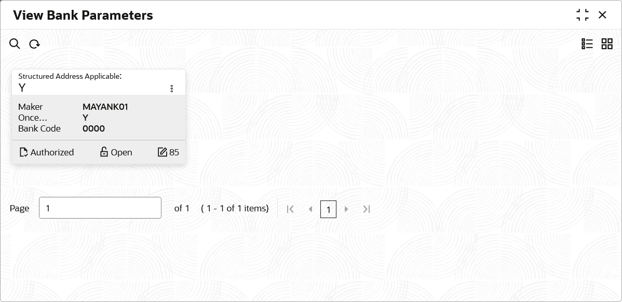This screenshot has height=302, width=622.
Task: Go to first page arrow
Action: click(290, 209)
